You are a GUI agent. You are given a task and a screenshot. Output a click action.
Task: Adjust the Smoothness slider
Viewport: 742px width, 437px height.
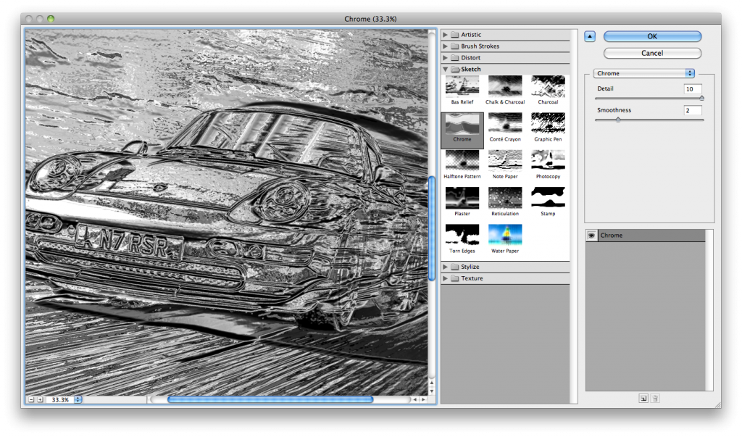point(617,118)
